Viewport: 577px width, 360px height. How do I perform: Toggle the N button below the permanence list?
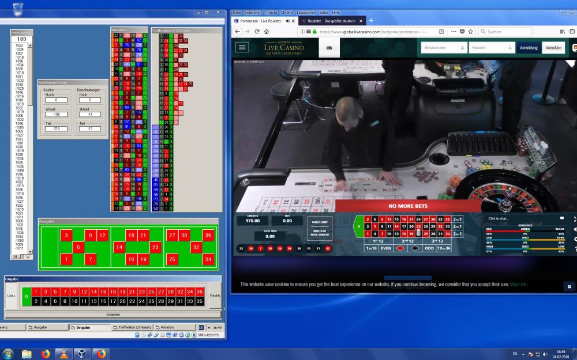(x=16, y=257)
